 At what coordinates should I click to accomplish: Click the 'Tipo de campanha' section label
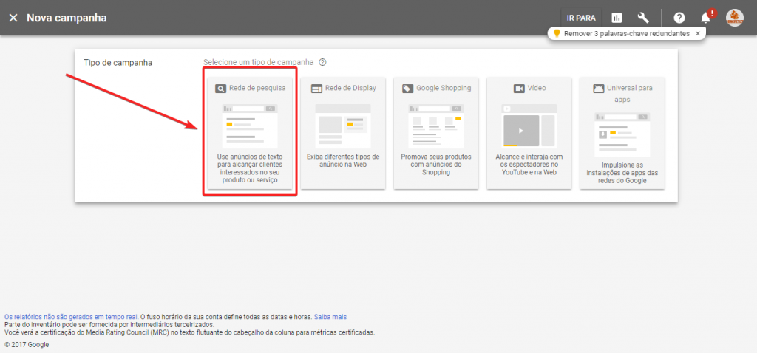coord(118,63)
